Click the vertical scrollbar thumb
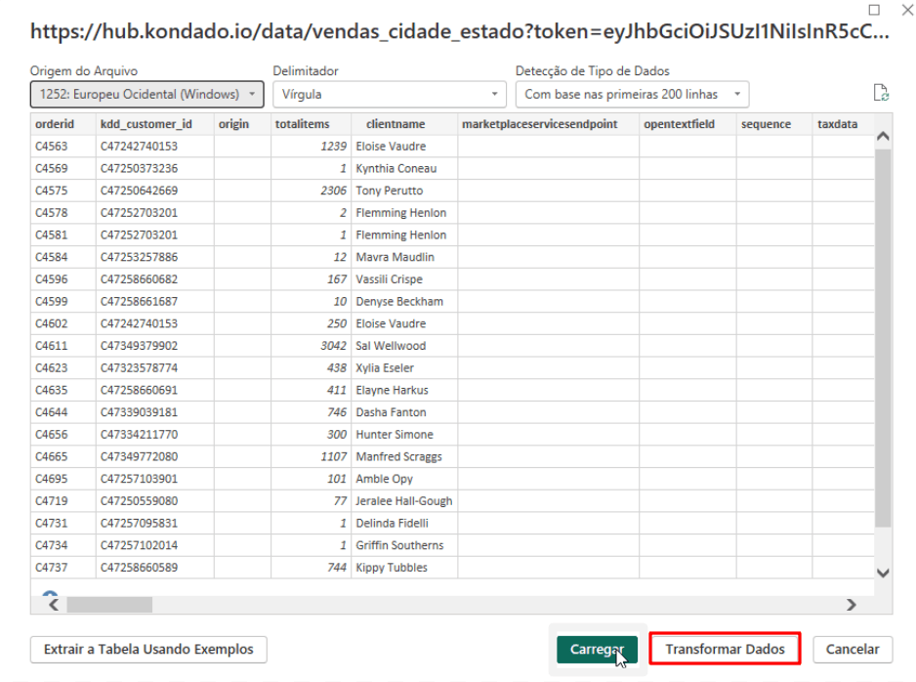The width and height of the screenshot is (916, 682). point(883,332)
